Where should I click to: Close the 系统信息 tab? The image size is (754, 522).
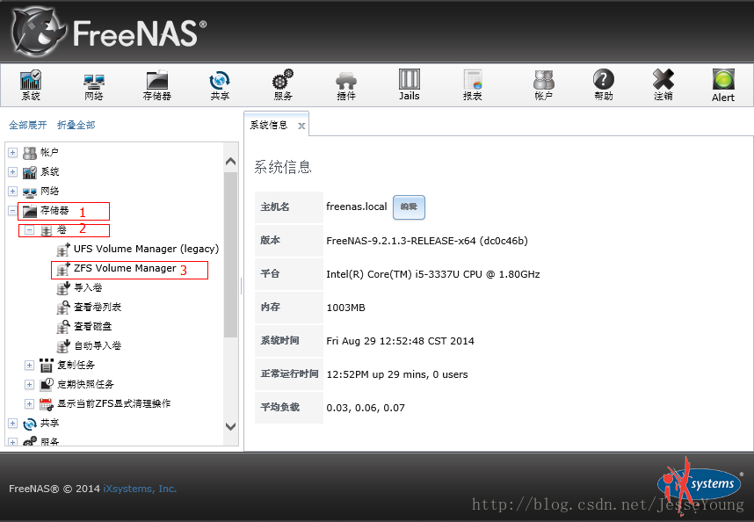click(x=301, y=126)
